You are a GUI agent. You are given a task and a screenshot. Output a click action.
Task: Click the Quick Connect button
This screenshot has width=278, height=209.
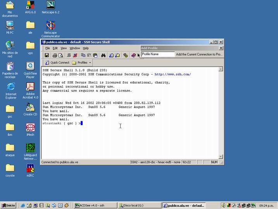tap(57, 63)
